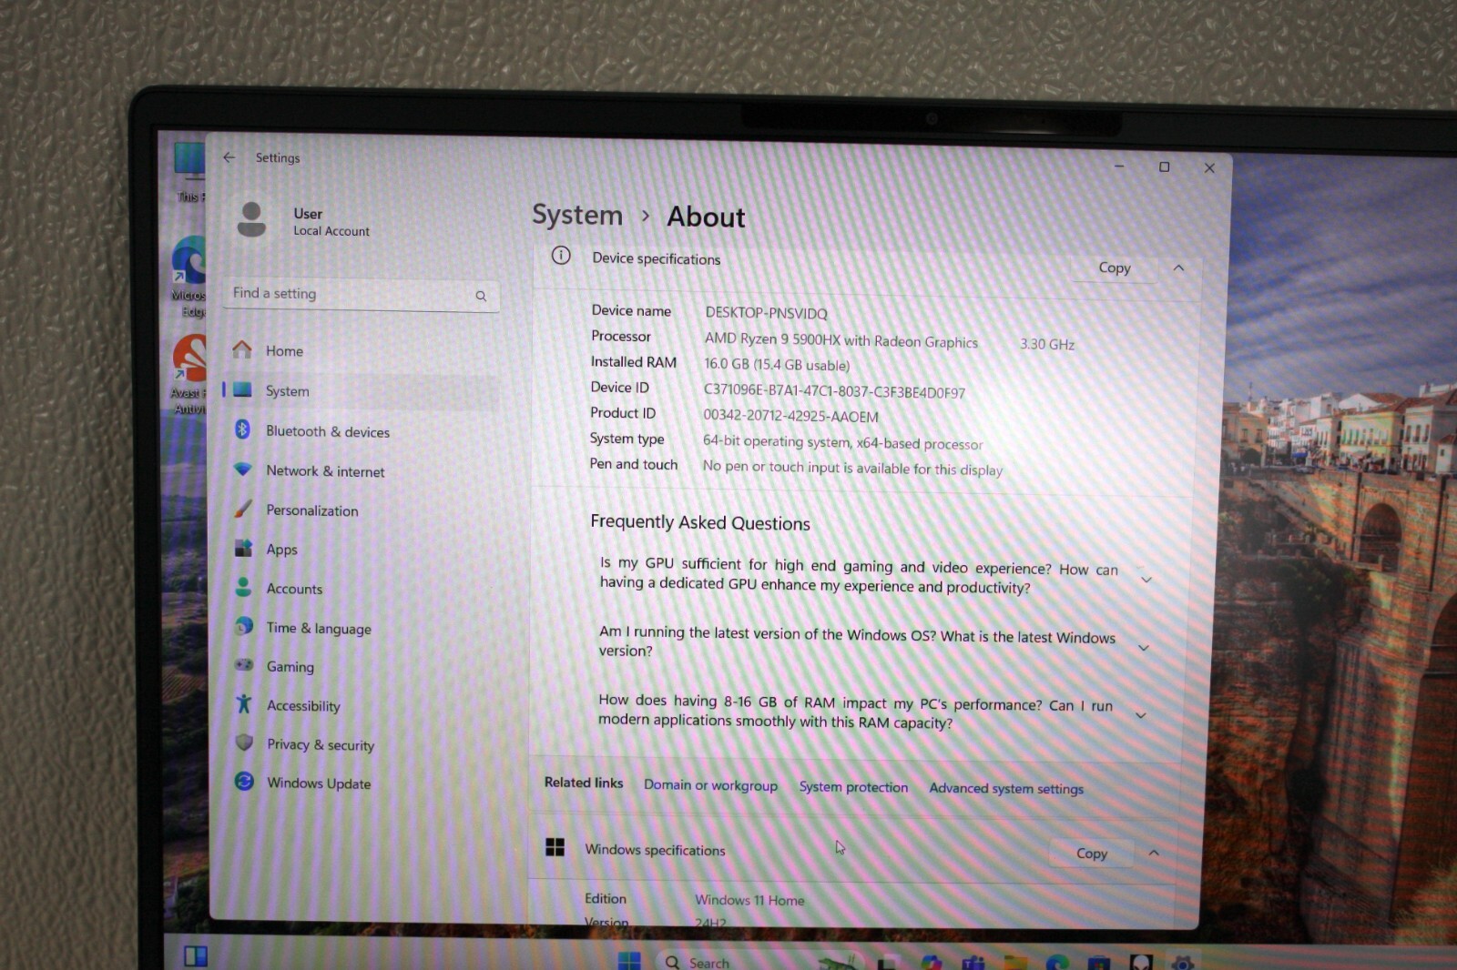
Task: Open the Domain or workgroup link
Action: (x=710, y=785)
